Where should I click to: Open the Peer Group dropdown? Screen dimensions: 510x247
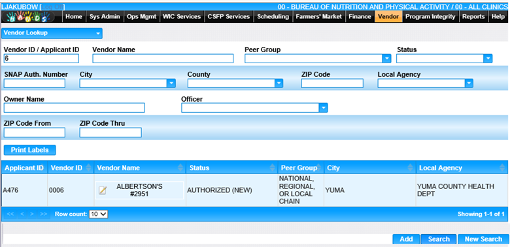pyautogui.click(x=386, y=59)
